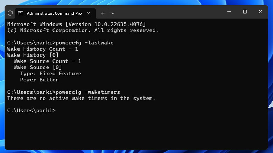
Task: Close the Command Prompt tab
Action: 89,13
